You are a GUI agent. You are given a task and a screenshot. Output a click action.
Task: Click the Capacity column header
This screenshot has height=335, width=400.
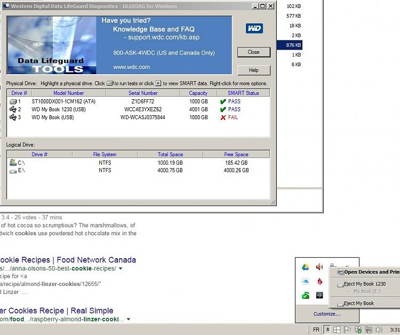(x=198, y=93)
